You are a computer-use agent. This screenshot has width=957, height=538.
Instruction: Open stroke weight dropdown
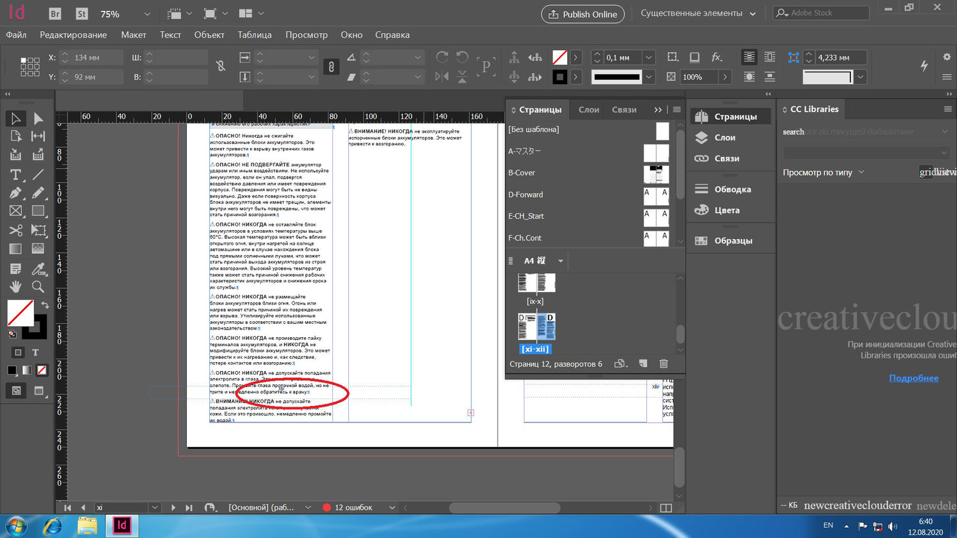tap(648, 57)
